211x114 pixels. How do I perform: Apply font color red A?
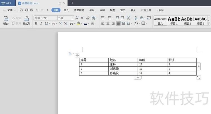pyautogui.click(x=85, y=23)
